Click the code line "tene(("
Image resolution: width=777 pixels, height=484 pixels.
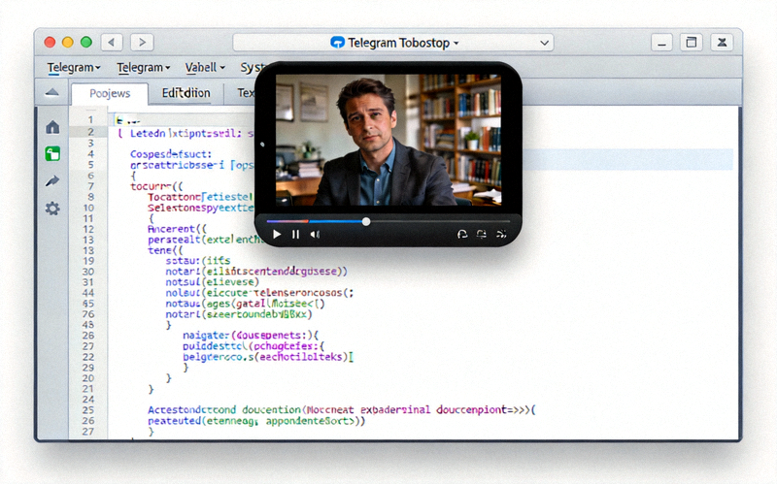[x=165, y=250]
